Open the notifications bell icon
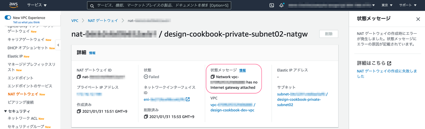The image size is (425, 129). pos(282,5)
